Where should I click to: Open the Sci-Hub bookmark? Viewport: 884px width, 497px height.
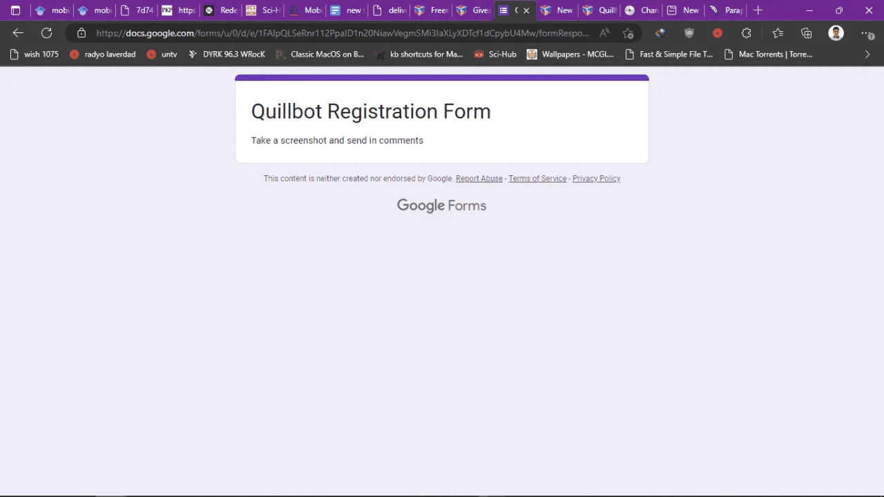tap(494, 55)
